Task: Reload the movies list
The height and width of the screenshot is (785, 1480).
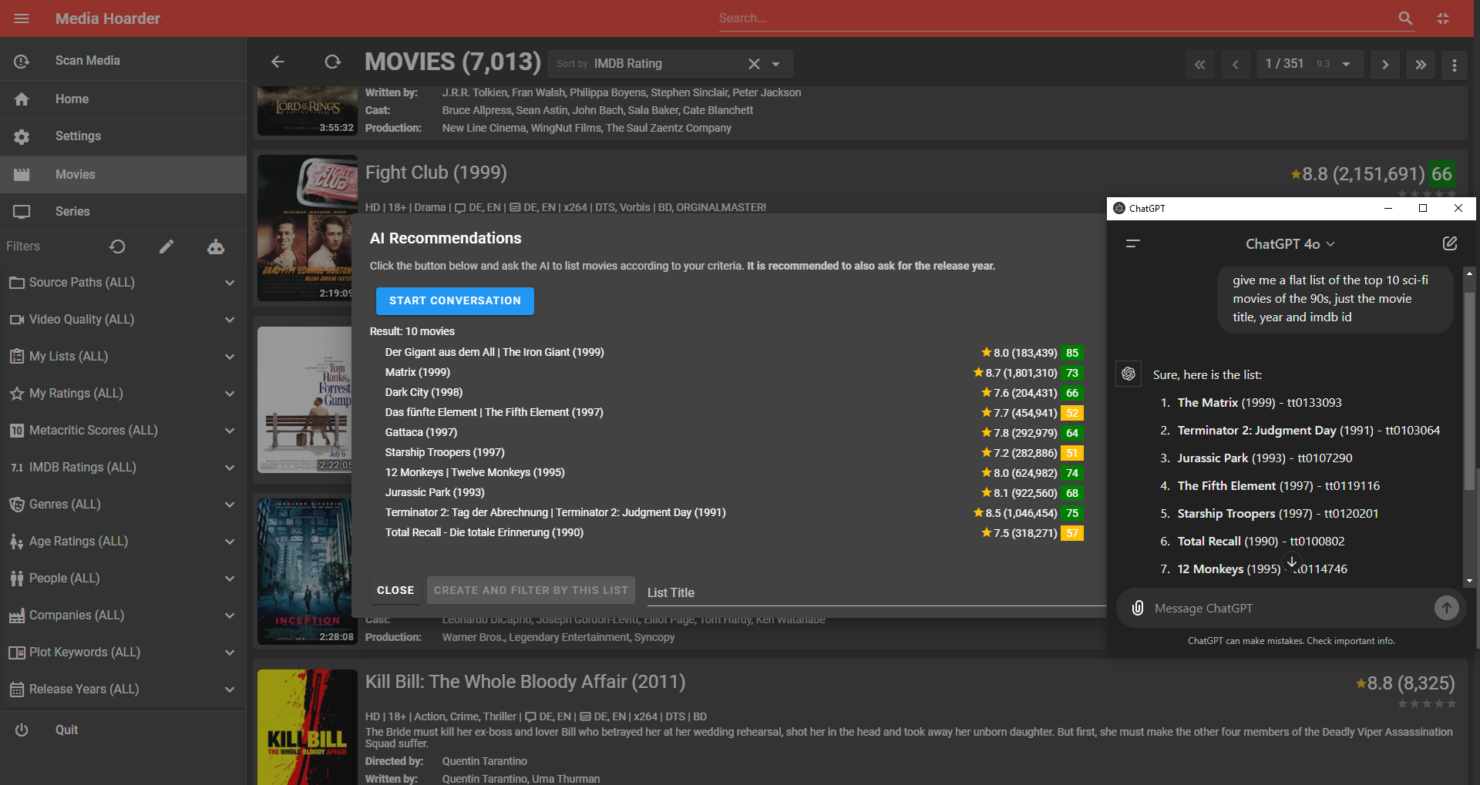Action: [332, 62]
